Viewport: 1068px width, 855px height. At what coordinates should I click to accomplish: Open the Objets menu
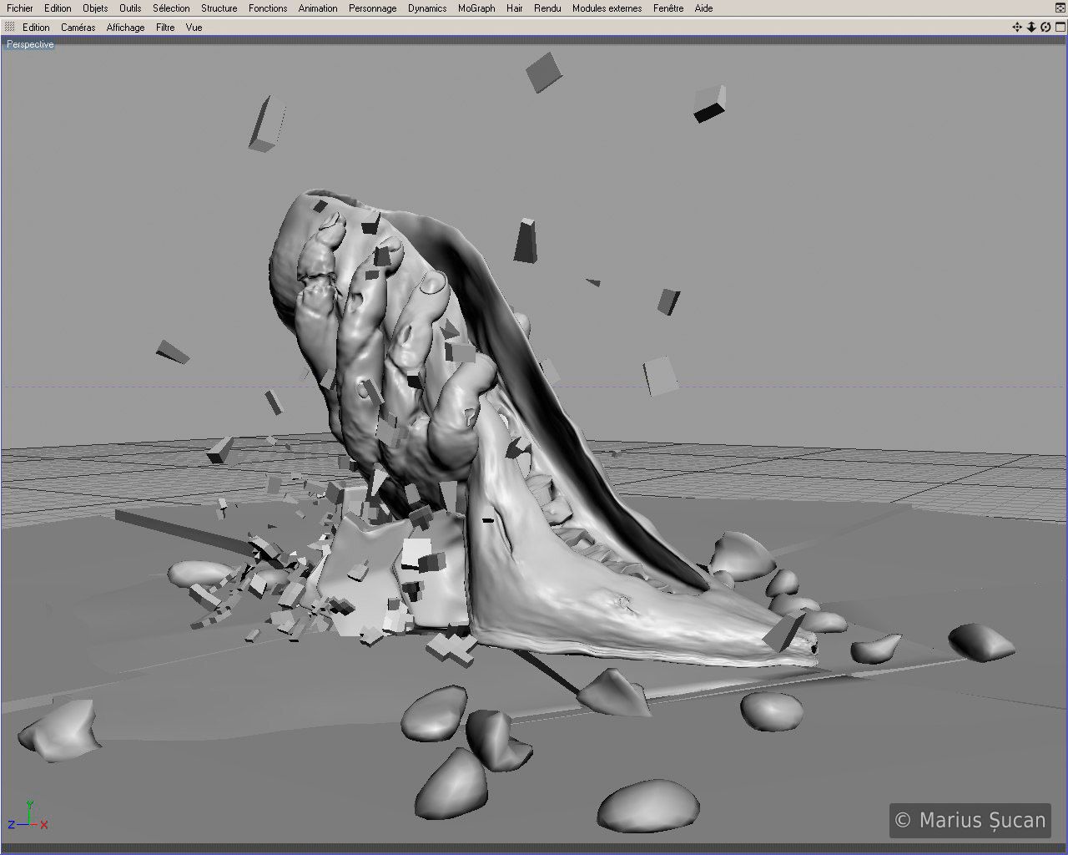[95, 8]
